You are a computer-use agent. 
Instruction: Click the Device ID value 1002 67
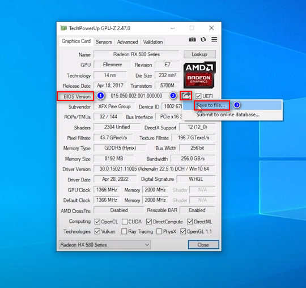point(172,107)
